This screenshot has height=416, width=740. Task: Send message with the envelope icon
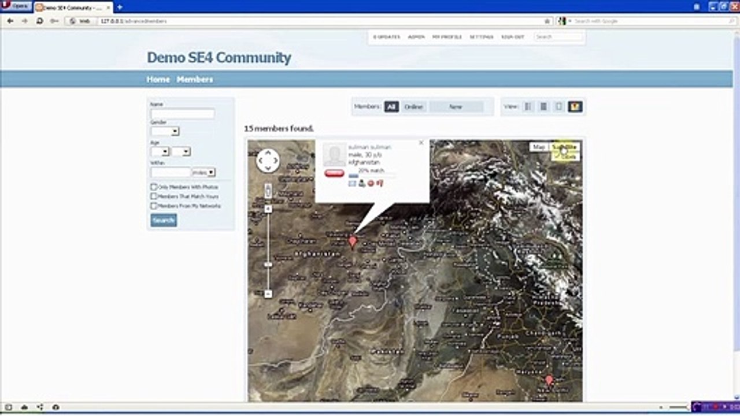tap(352, 184)
